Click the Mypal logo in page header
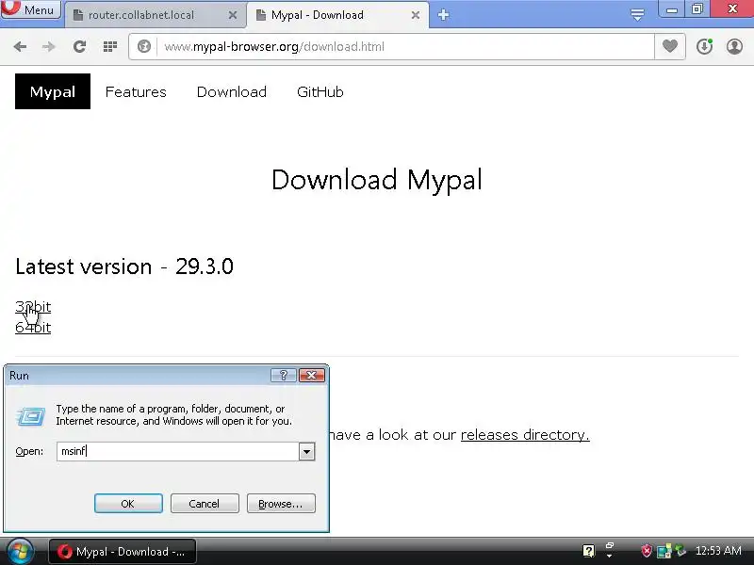 (x=53, y=91)
